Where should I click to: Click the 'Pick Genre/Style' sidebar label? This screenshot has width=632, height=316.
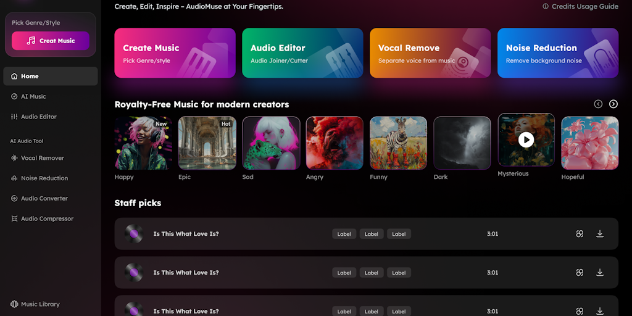point(36,23)
